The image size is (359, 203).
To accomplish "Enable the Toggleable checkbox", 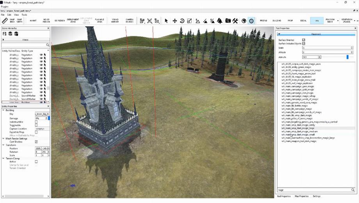I will click(36, 125).
